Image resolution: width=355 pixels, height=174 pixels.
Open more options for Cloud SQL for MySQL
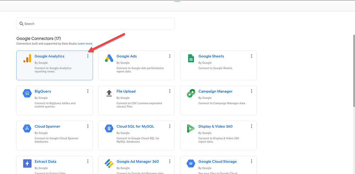170,126
